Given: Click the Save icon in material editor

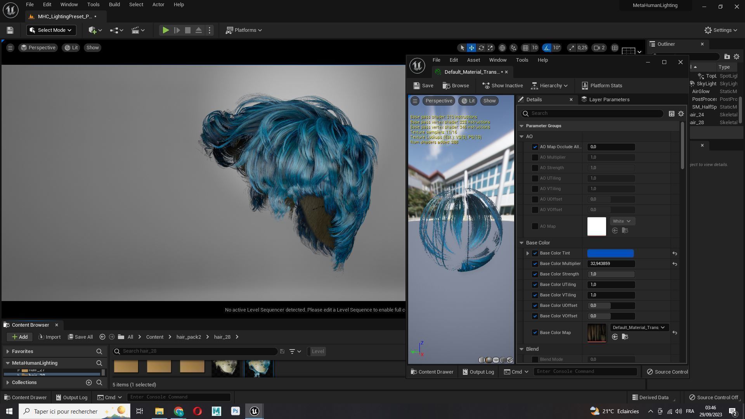Looking at the screenshot, I should tap(423, 86).
